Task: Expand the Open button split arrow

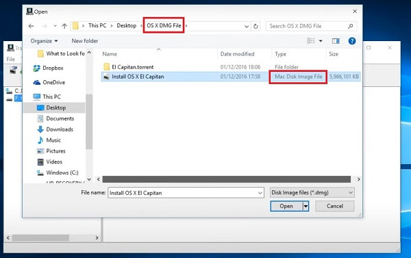Action: (306, 207)
